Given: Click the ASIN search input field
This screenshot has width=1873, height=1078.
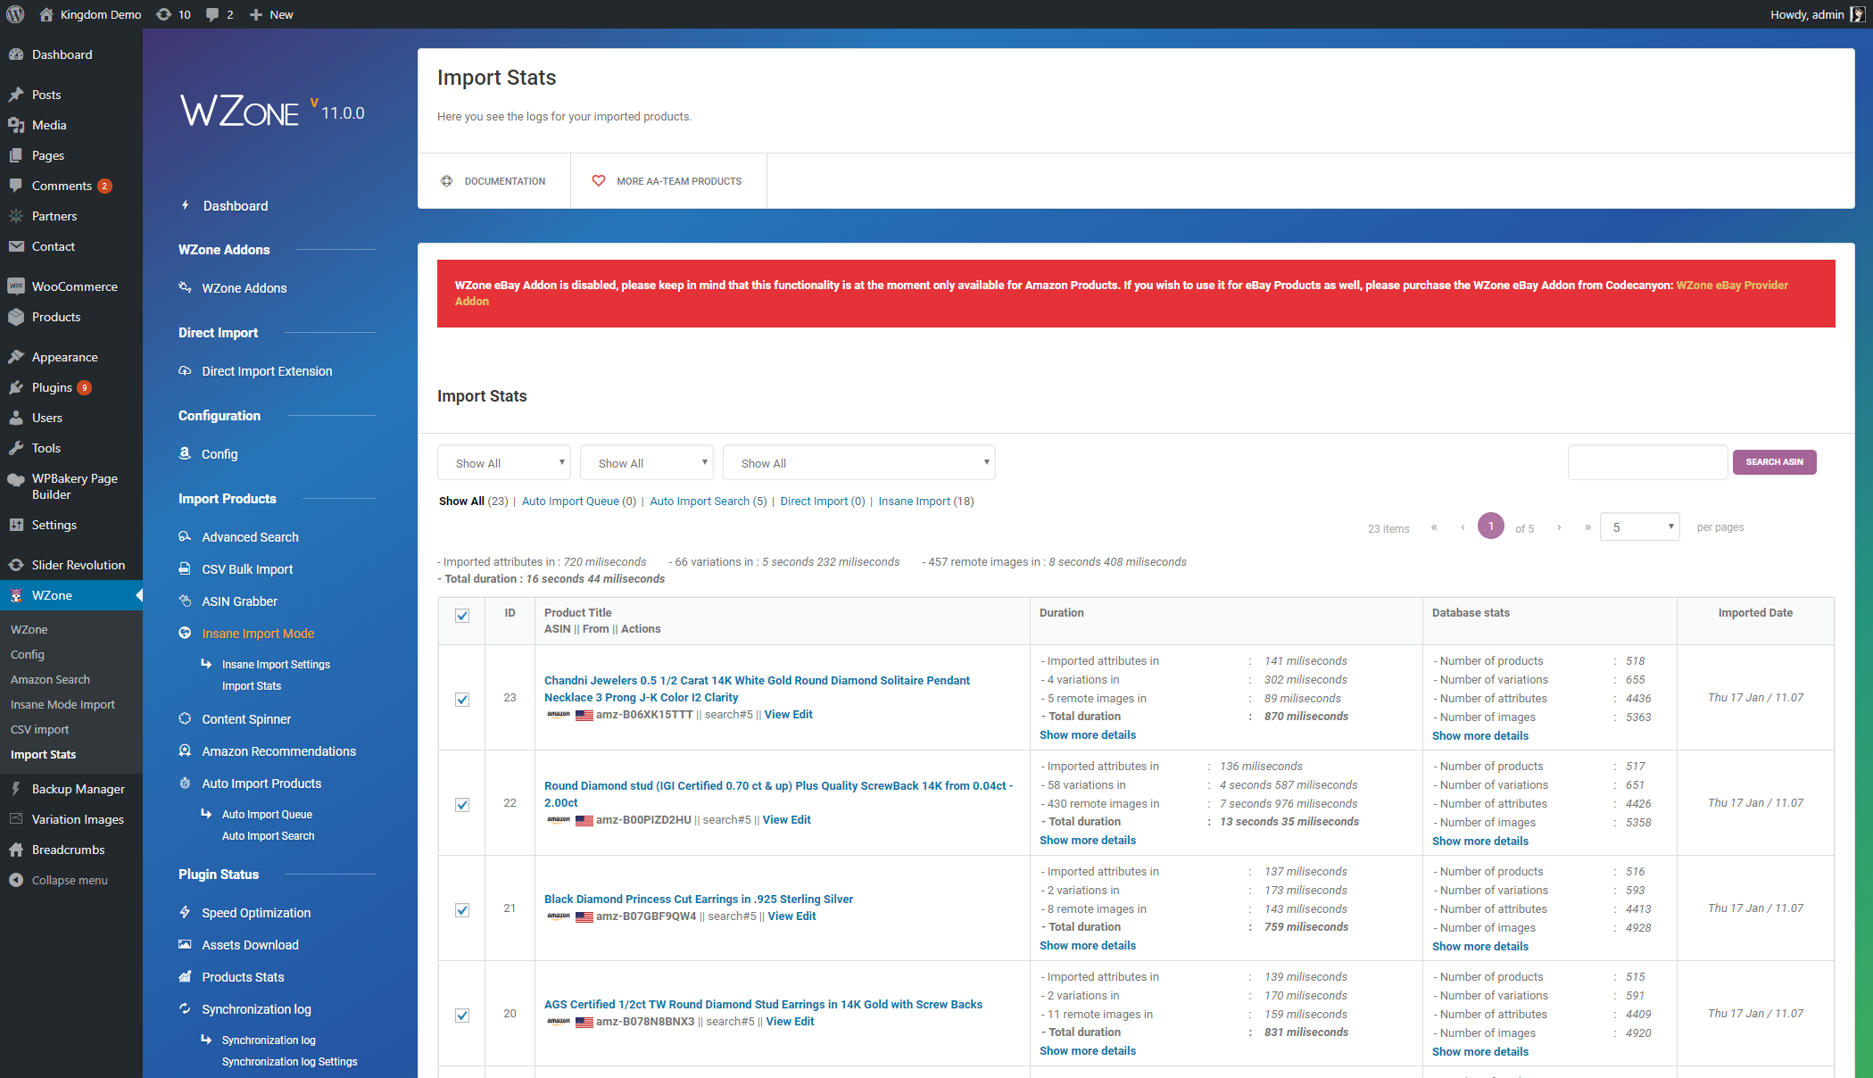Looking at the screenshot, I should coord(1647,462).
